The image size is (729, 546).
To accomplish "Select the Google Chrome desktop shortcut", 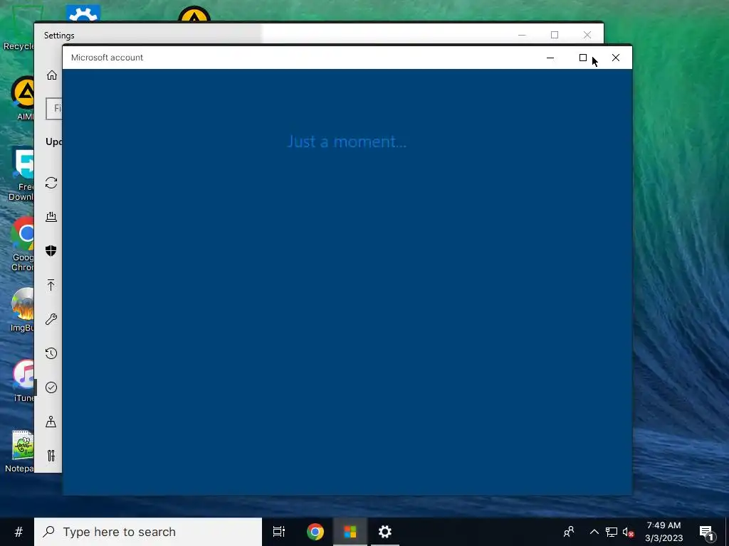I will [x=22, y=245].
